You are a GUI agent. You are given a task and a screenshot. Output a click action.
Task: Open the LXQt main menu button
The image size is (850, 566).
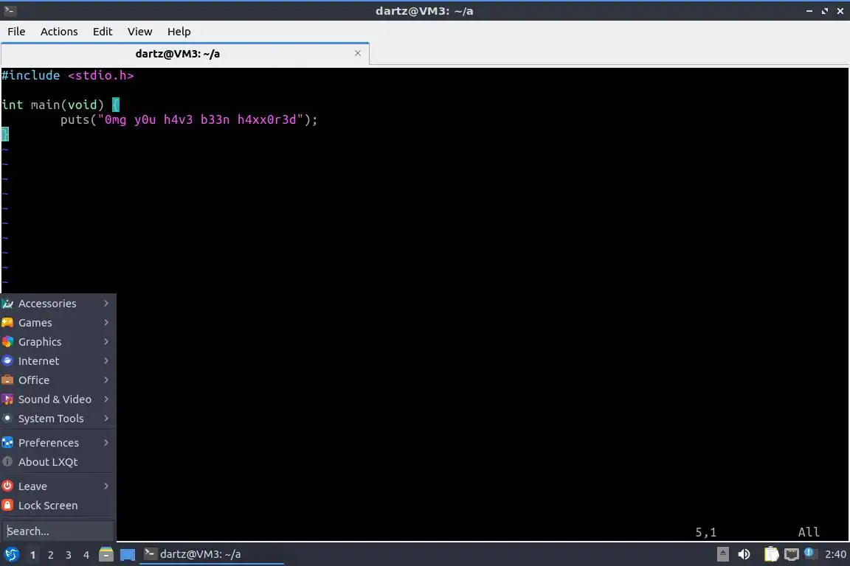coord(11,554)
